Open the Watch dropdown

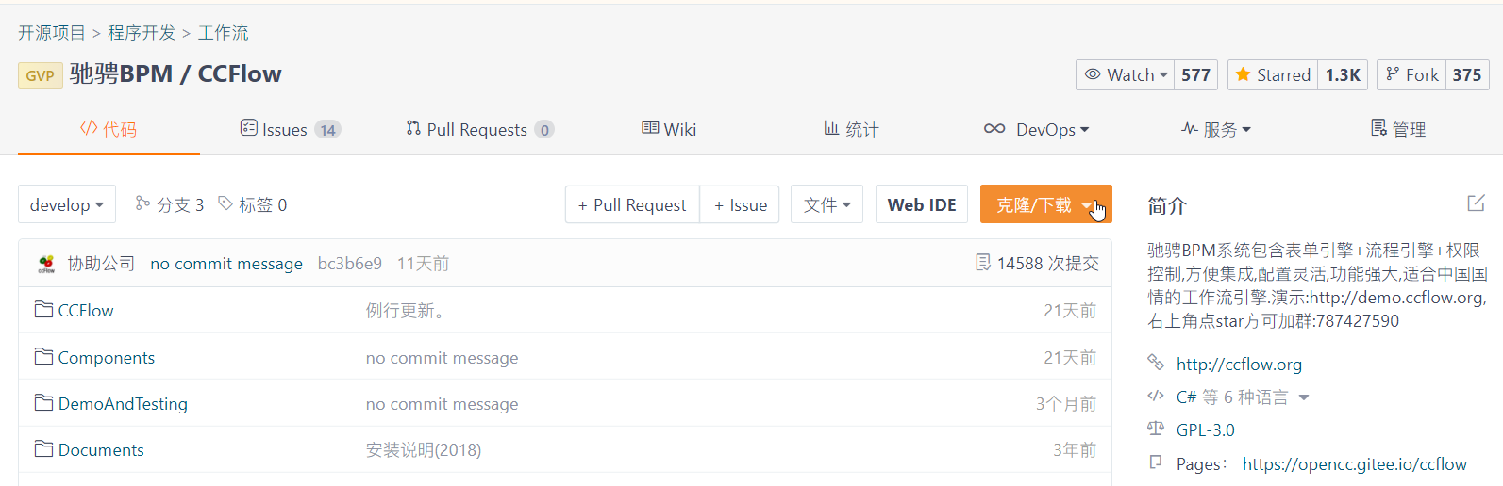click(x=1126, y=75)
